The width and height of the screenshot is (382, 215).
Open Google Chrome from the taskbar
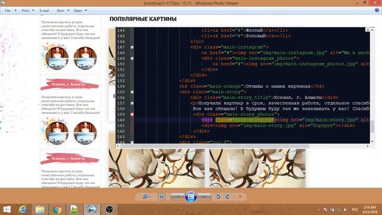tap(57, 210)
